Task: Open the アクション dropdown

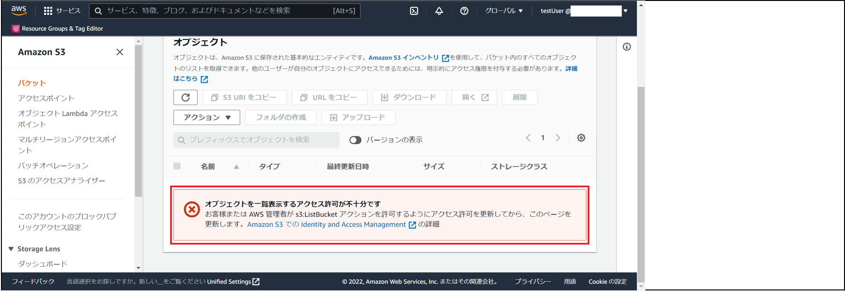Action: [207, 117]
